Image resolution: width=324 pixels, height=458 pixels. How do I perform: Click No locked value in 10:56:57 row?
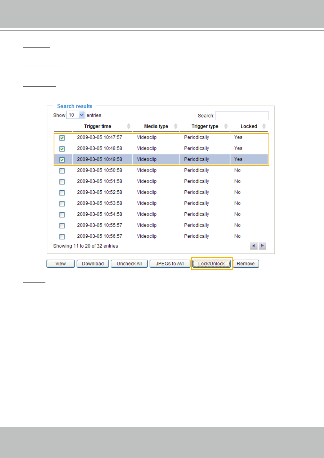pyautogui.click(x=237, y=236)
